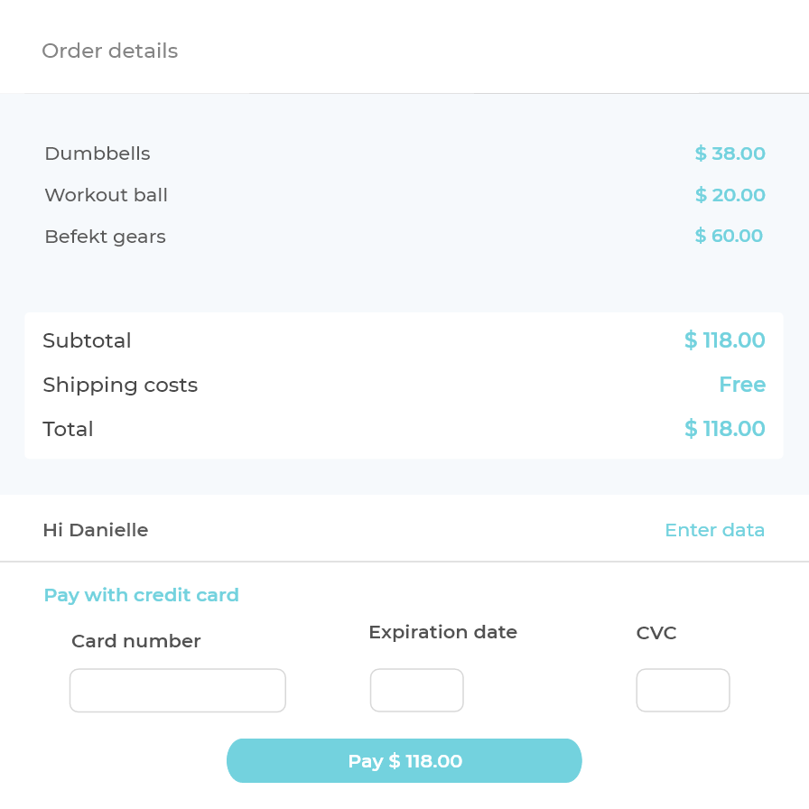The image size is (809, 809).
Task: Click the Pay with credit card heading
Action: pos(142,595)
